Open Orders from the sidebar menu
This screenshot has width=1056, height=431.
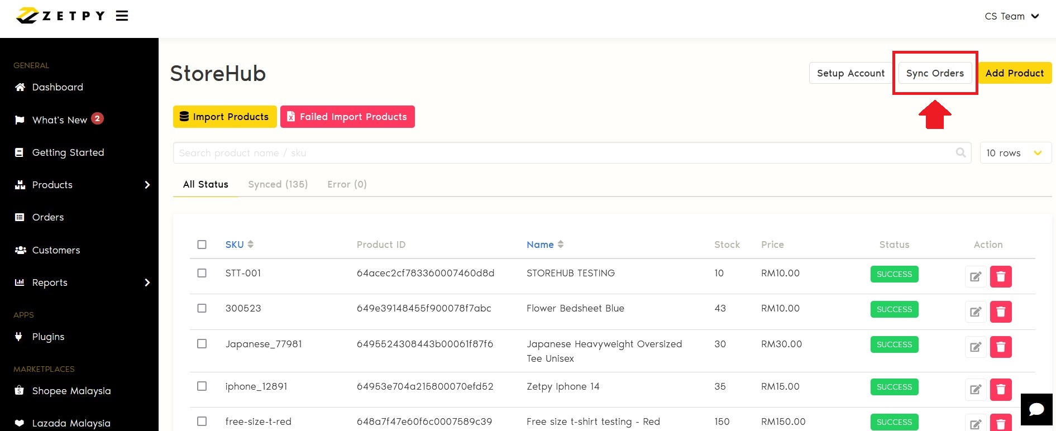[48, 217]
